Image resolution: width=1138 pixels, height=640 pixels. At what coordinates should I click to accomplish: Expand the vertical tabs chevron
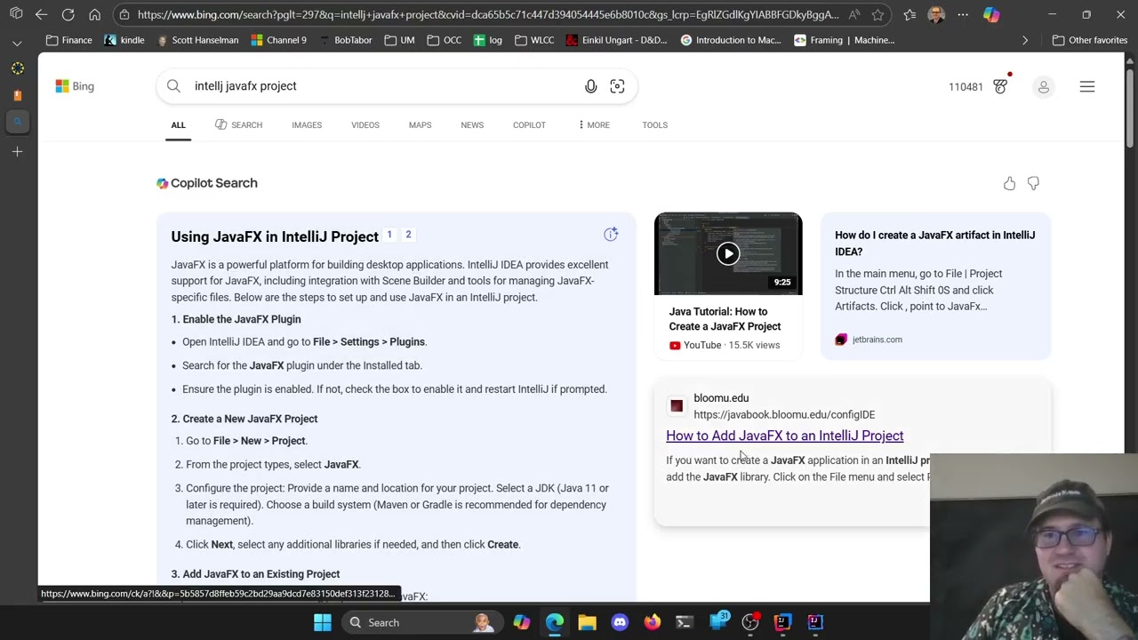(x=17, y=43)
